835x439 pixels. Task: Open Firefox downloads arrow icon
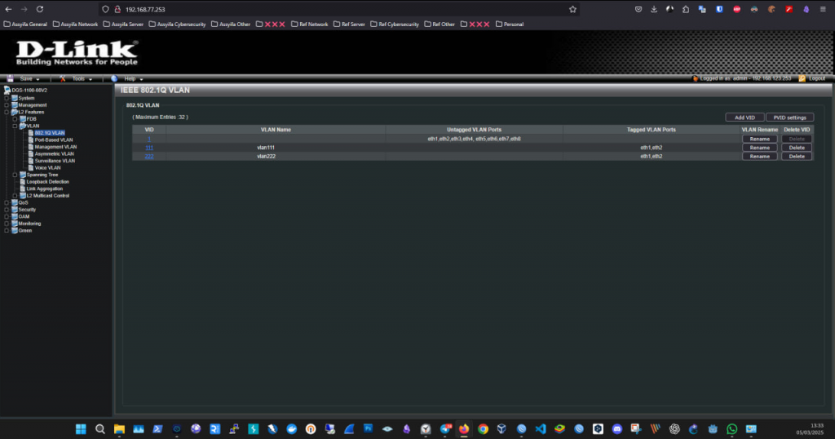pyautogui.click(x=653, y=9)
